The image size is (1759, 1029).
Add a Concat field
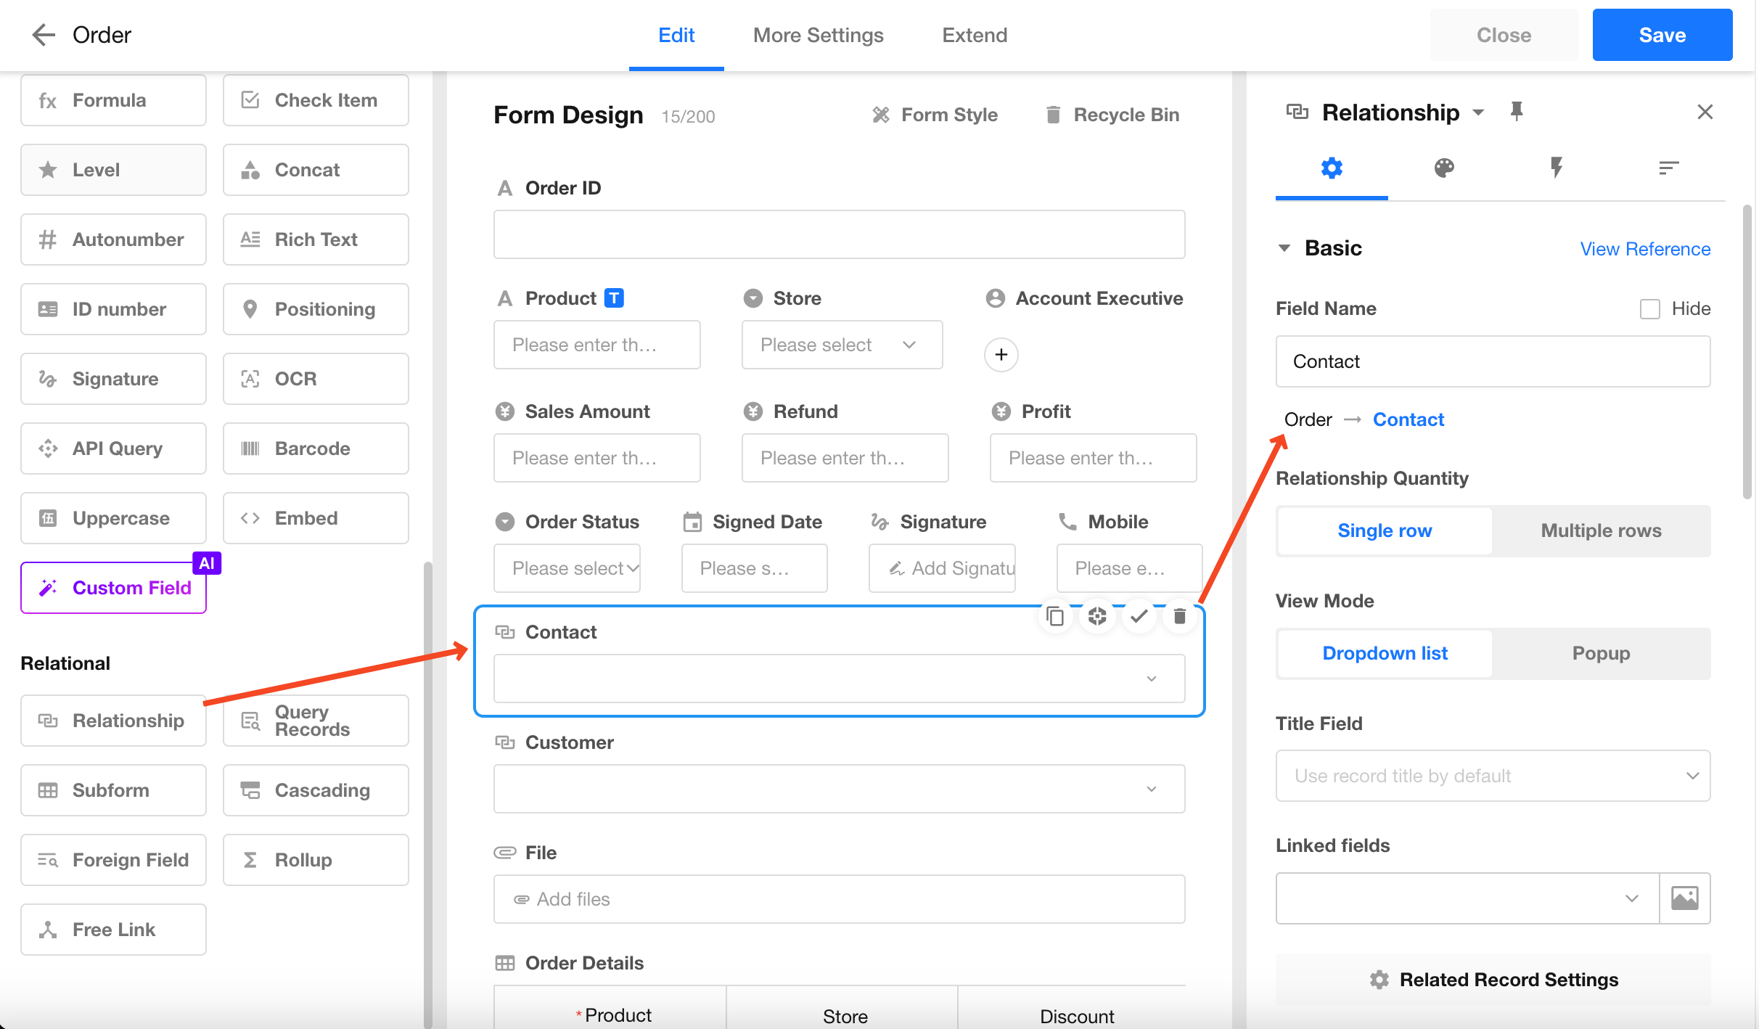(316, 170)
